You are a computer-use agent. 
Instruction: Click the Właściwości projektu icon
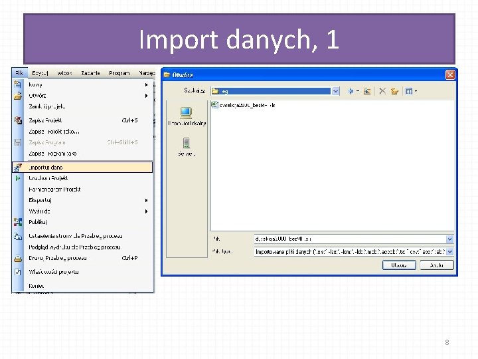(x=18, y=272)
